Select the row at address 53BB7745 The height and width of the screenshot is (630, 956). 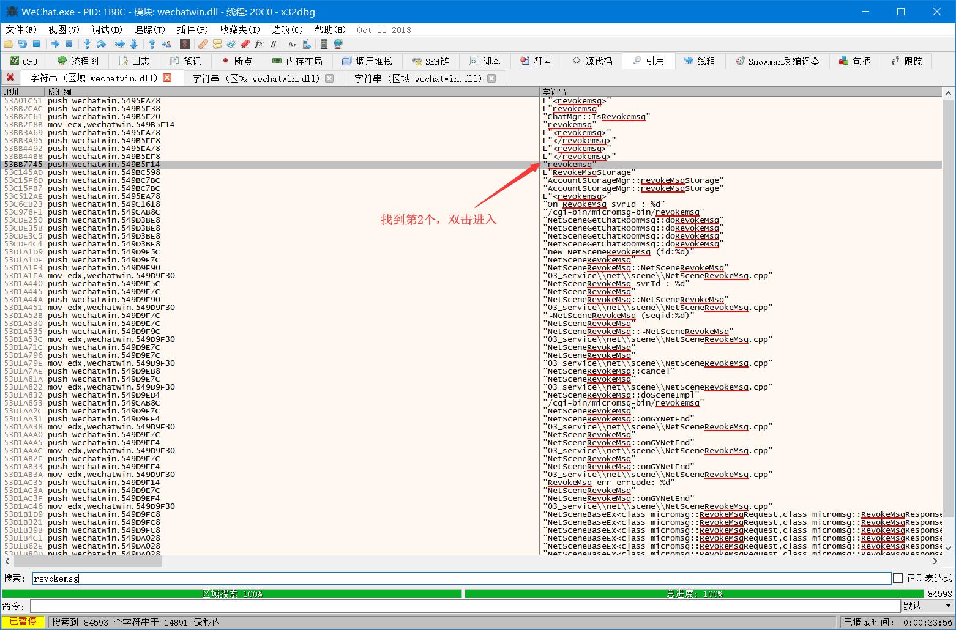471,165
